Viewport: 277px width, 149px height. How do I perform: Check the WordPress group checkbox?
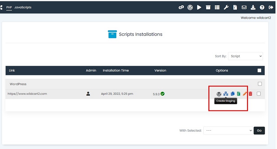[260, 84]
